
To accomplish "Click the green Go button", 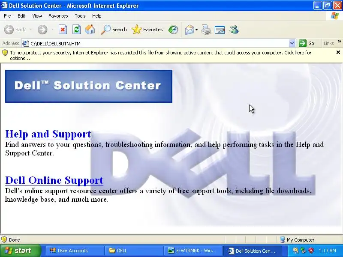I will click(x=307, y=43).
